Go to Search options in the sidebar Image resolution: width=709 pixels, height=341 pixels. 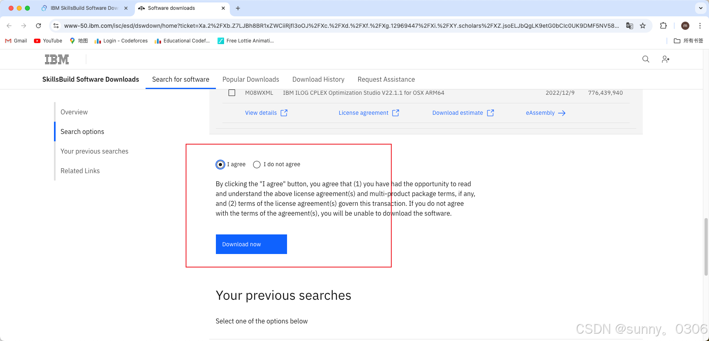82,131
